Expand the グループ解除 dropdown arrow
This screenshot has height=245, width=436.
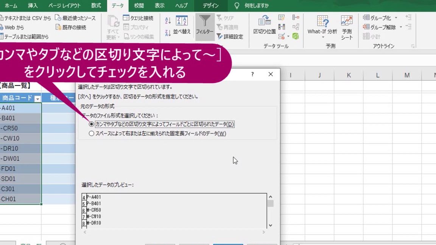click(x=401, y=27)
